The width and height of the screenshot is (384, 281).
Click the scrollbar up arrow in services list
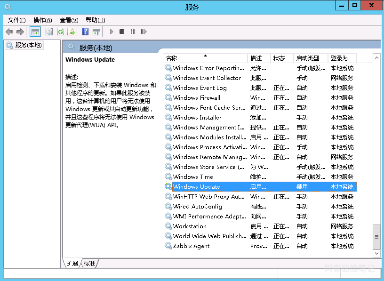point(376,58)
